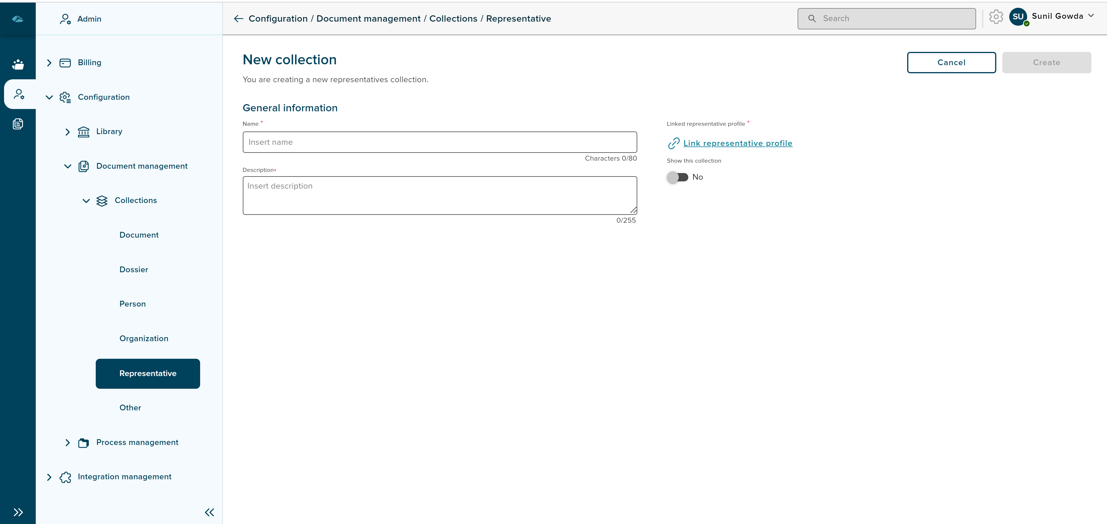1107x524 pixels.
Task: Select the Representative collection item
Action: coord(148,373)
